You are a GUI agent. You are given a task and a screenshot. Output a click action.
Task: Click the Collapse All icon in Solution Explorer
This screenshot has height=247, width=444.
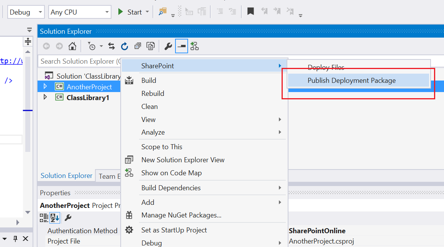(x=138, y=46)
